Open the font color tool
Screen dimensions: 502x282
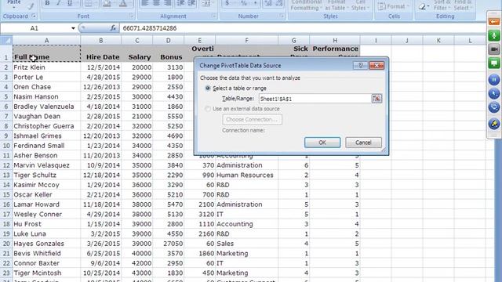point(123,3)
